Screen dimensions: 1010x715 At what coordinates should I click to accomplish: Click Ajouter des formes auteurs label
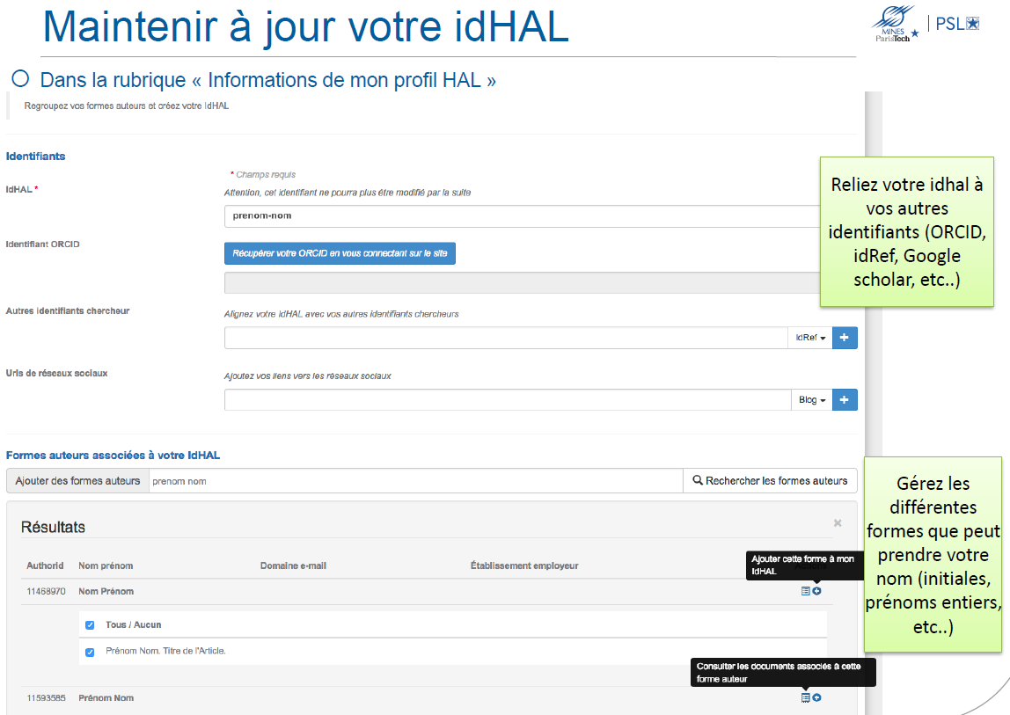tap(77, 480)
